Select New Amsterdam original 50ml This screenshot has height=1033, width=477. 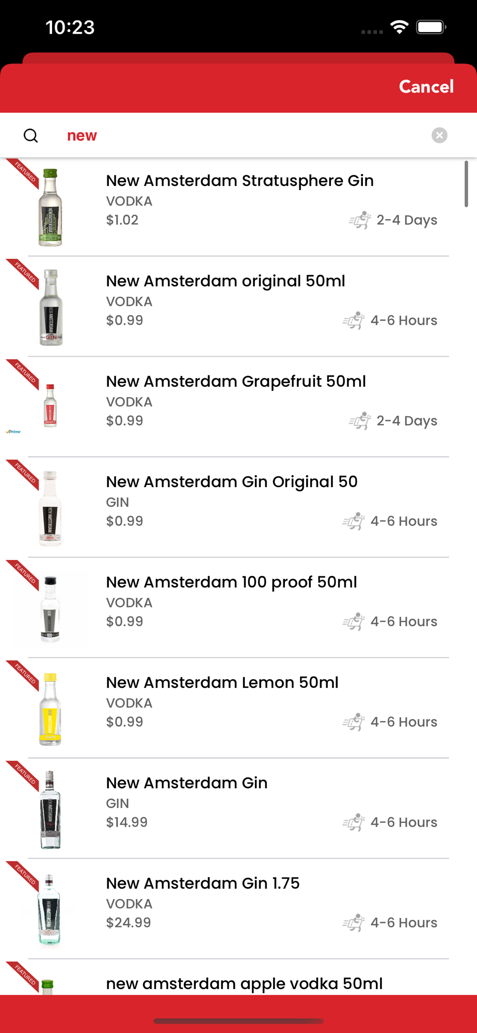coord(226,281)
